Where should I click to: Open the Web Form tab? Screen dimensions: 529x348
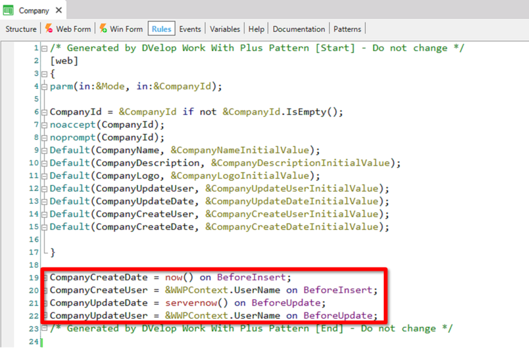pos(74,29)
